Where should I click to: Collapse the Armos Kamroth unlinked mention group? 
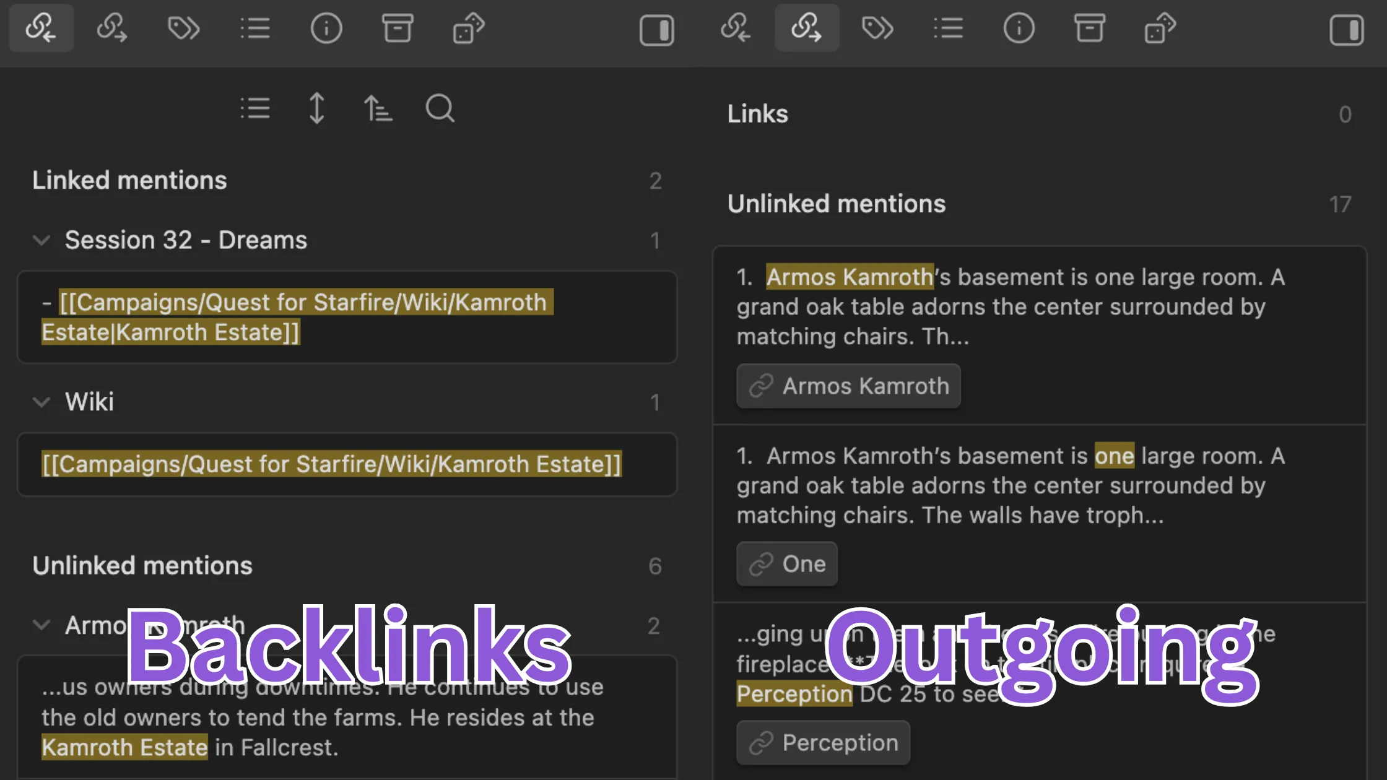pyautogui.click(x=41, y=625)
